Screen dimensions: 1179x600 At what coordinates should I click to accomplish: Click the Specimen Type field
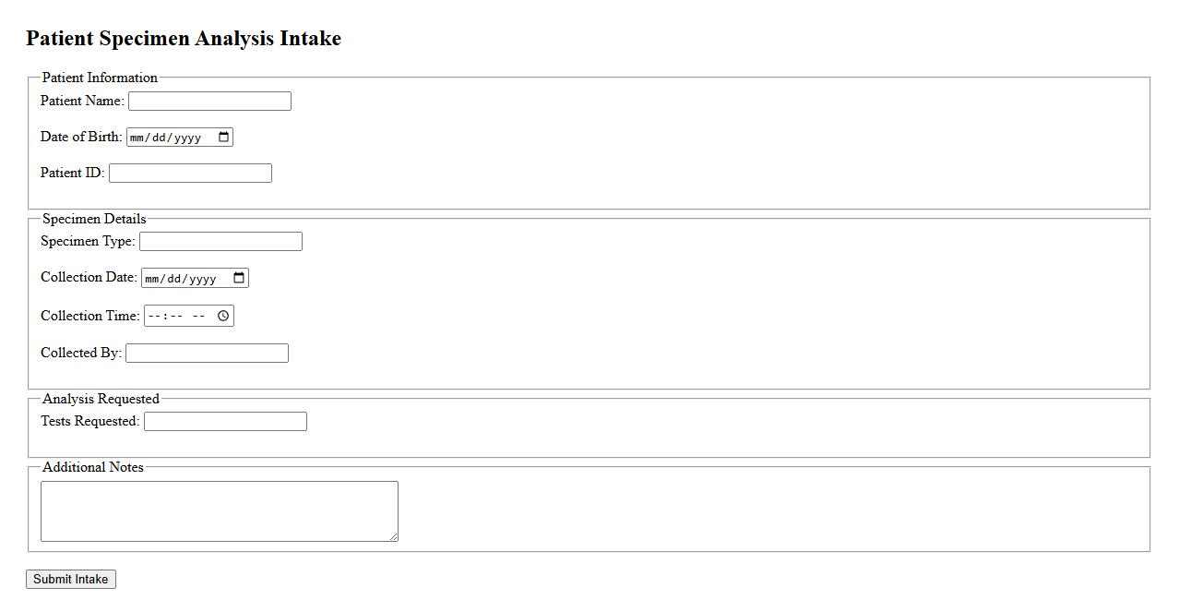pos(220,242)
